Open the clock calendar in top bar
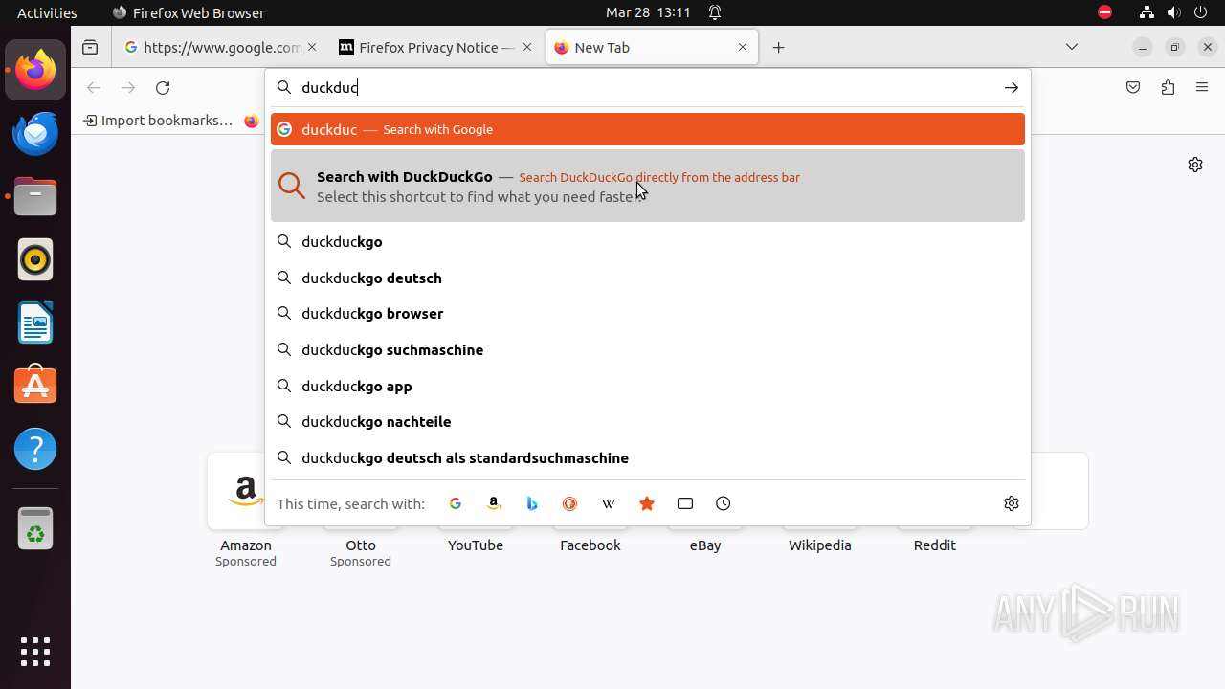Viewport: 1225px width, 689px height. [648, 12]
